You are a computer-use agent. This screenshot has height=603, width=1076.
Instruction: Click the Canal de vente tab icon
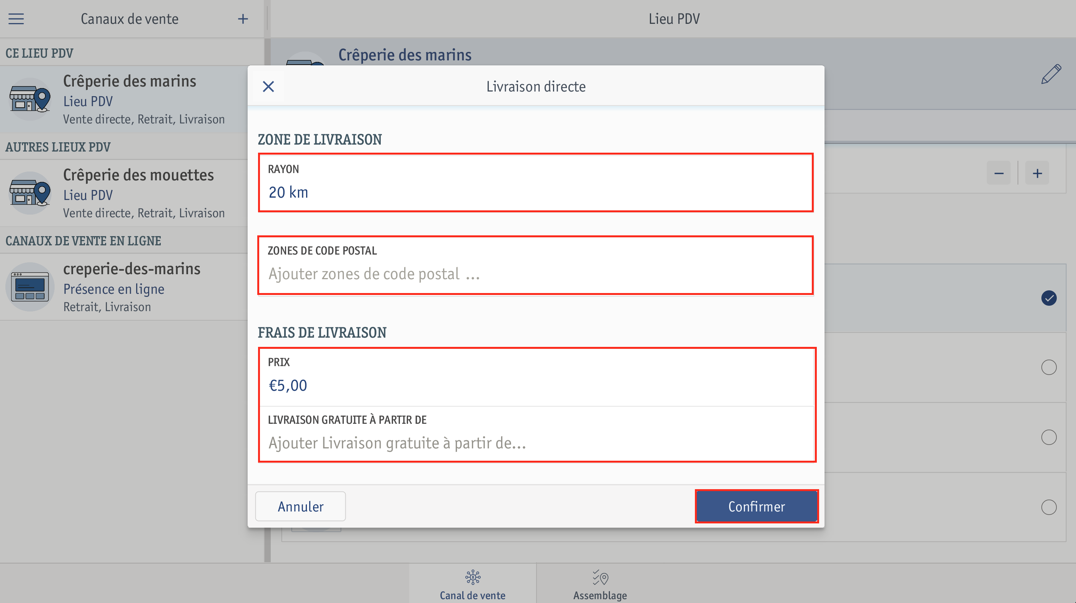(473, 578)
